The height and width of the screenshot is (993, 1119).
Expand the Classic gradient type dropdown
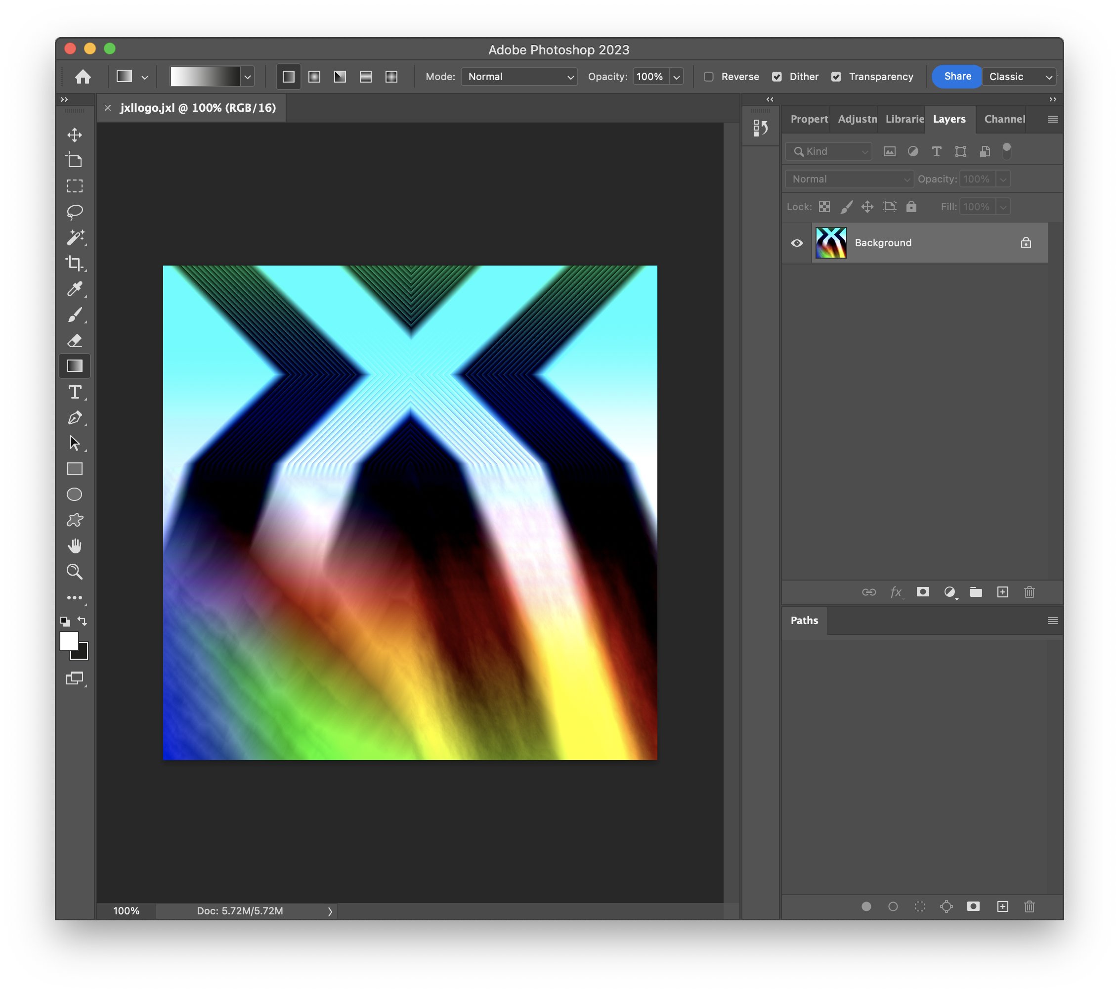(x=1019, y=77)
